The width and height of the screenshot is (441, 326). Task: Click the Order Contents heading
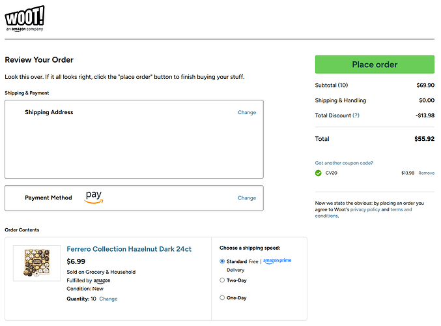click(22, 230)
